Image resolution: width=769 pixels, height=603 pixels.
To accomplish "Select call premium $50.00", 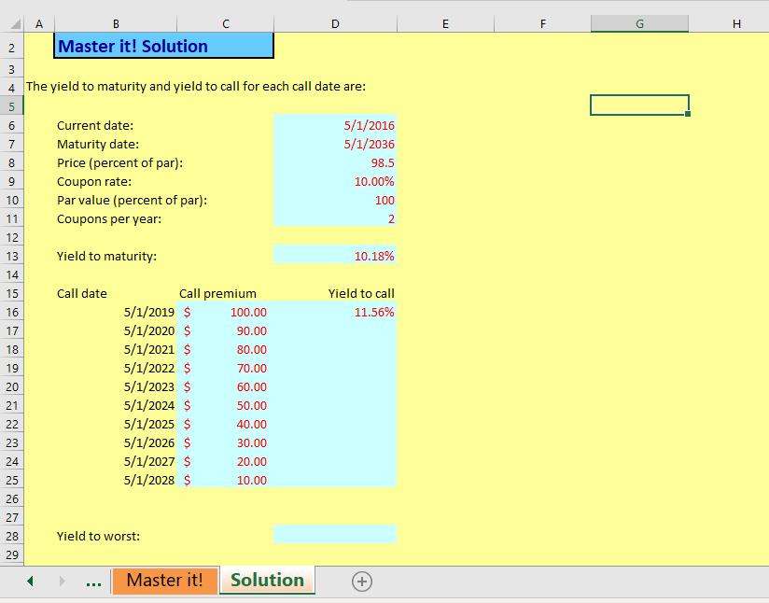I will coord(226,405).
